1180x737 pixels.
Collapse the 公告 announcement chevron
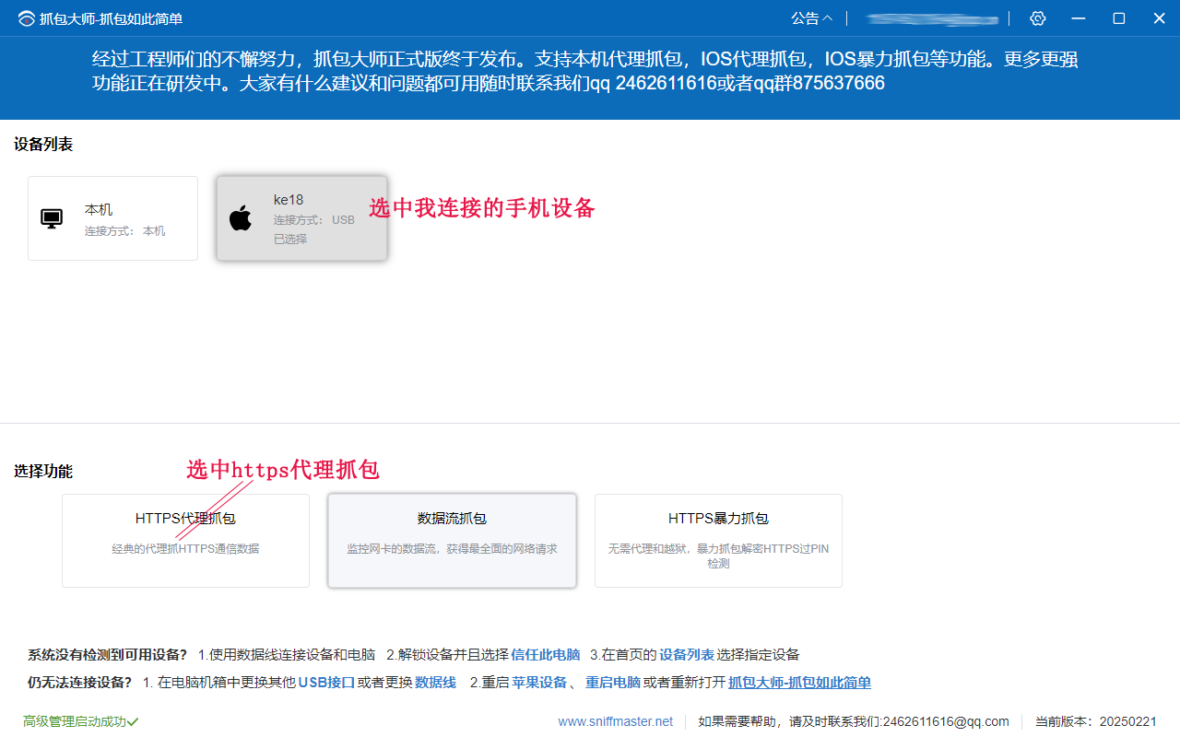[827, 18]
